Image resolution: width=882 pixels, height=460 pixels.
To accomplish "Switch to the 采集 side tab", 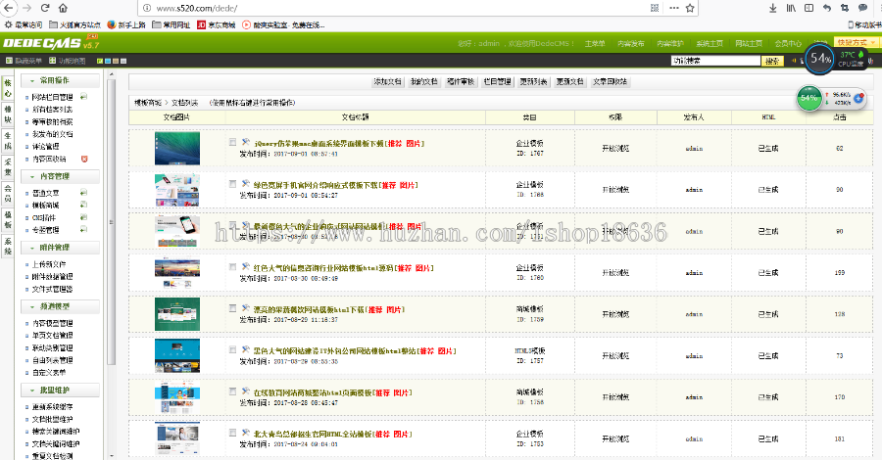I will click(8, 167).
